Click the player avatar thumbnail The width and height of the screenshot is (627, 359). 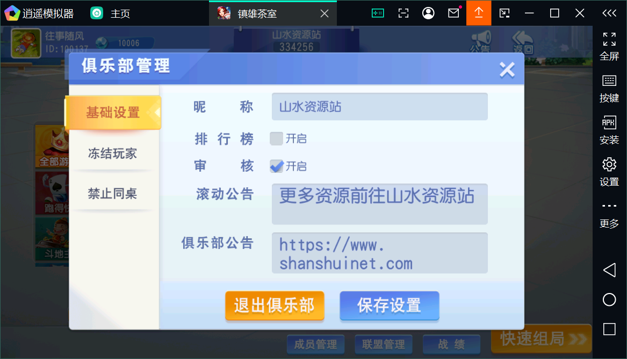point(26,43)
